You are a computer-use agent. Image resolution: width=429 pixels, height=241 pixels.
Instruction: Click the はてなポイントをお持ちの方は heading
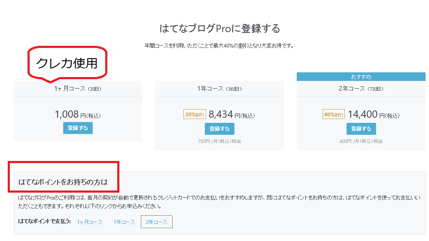[63, 182]
